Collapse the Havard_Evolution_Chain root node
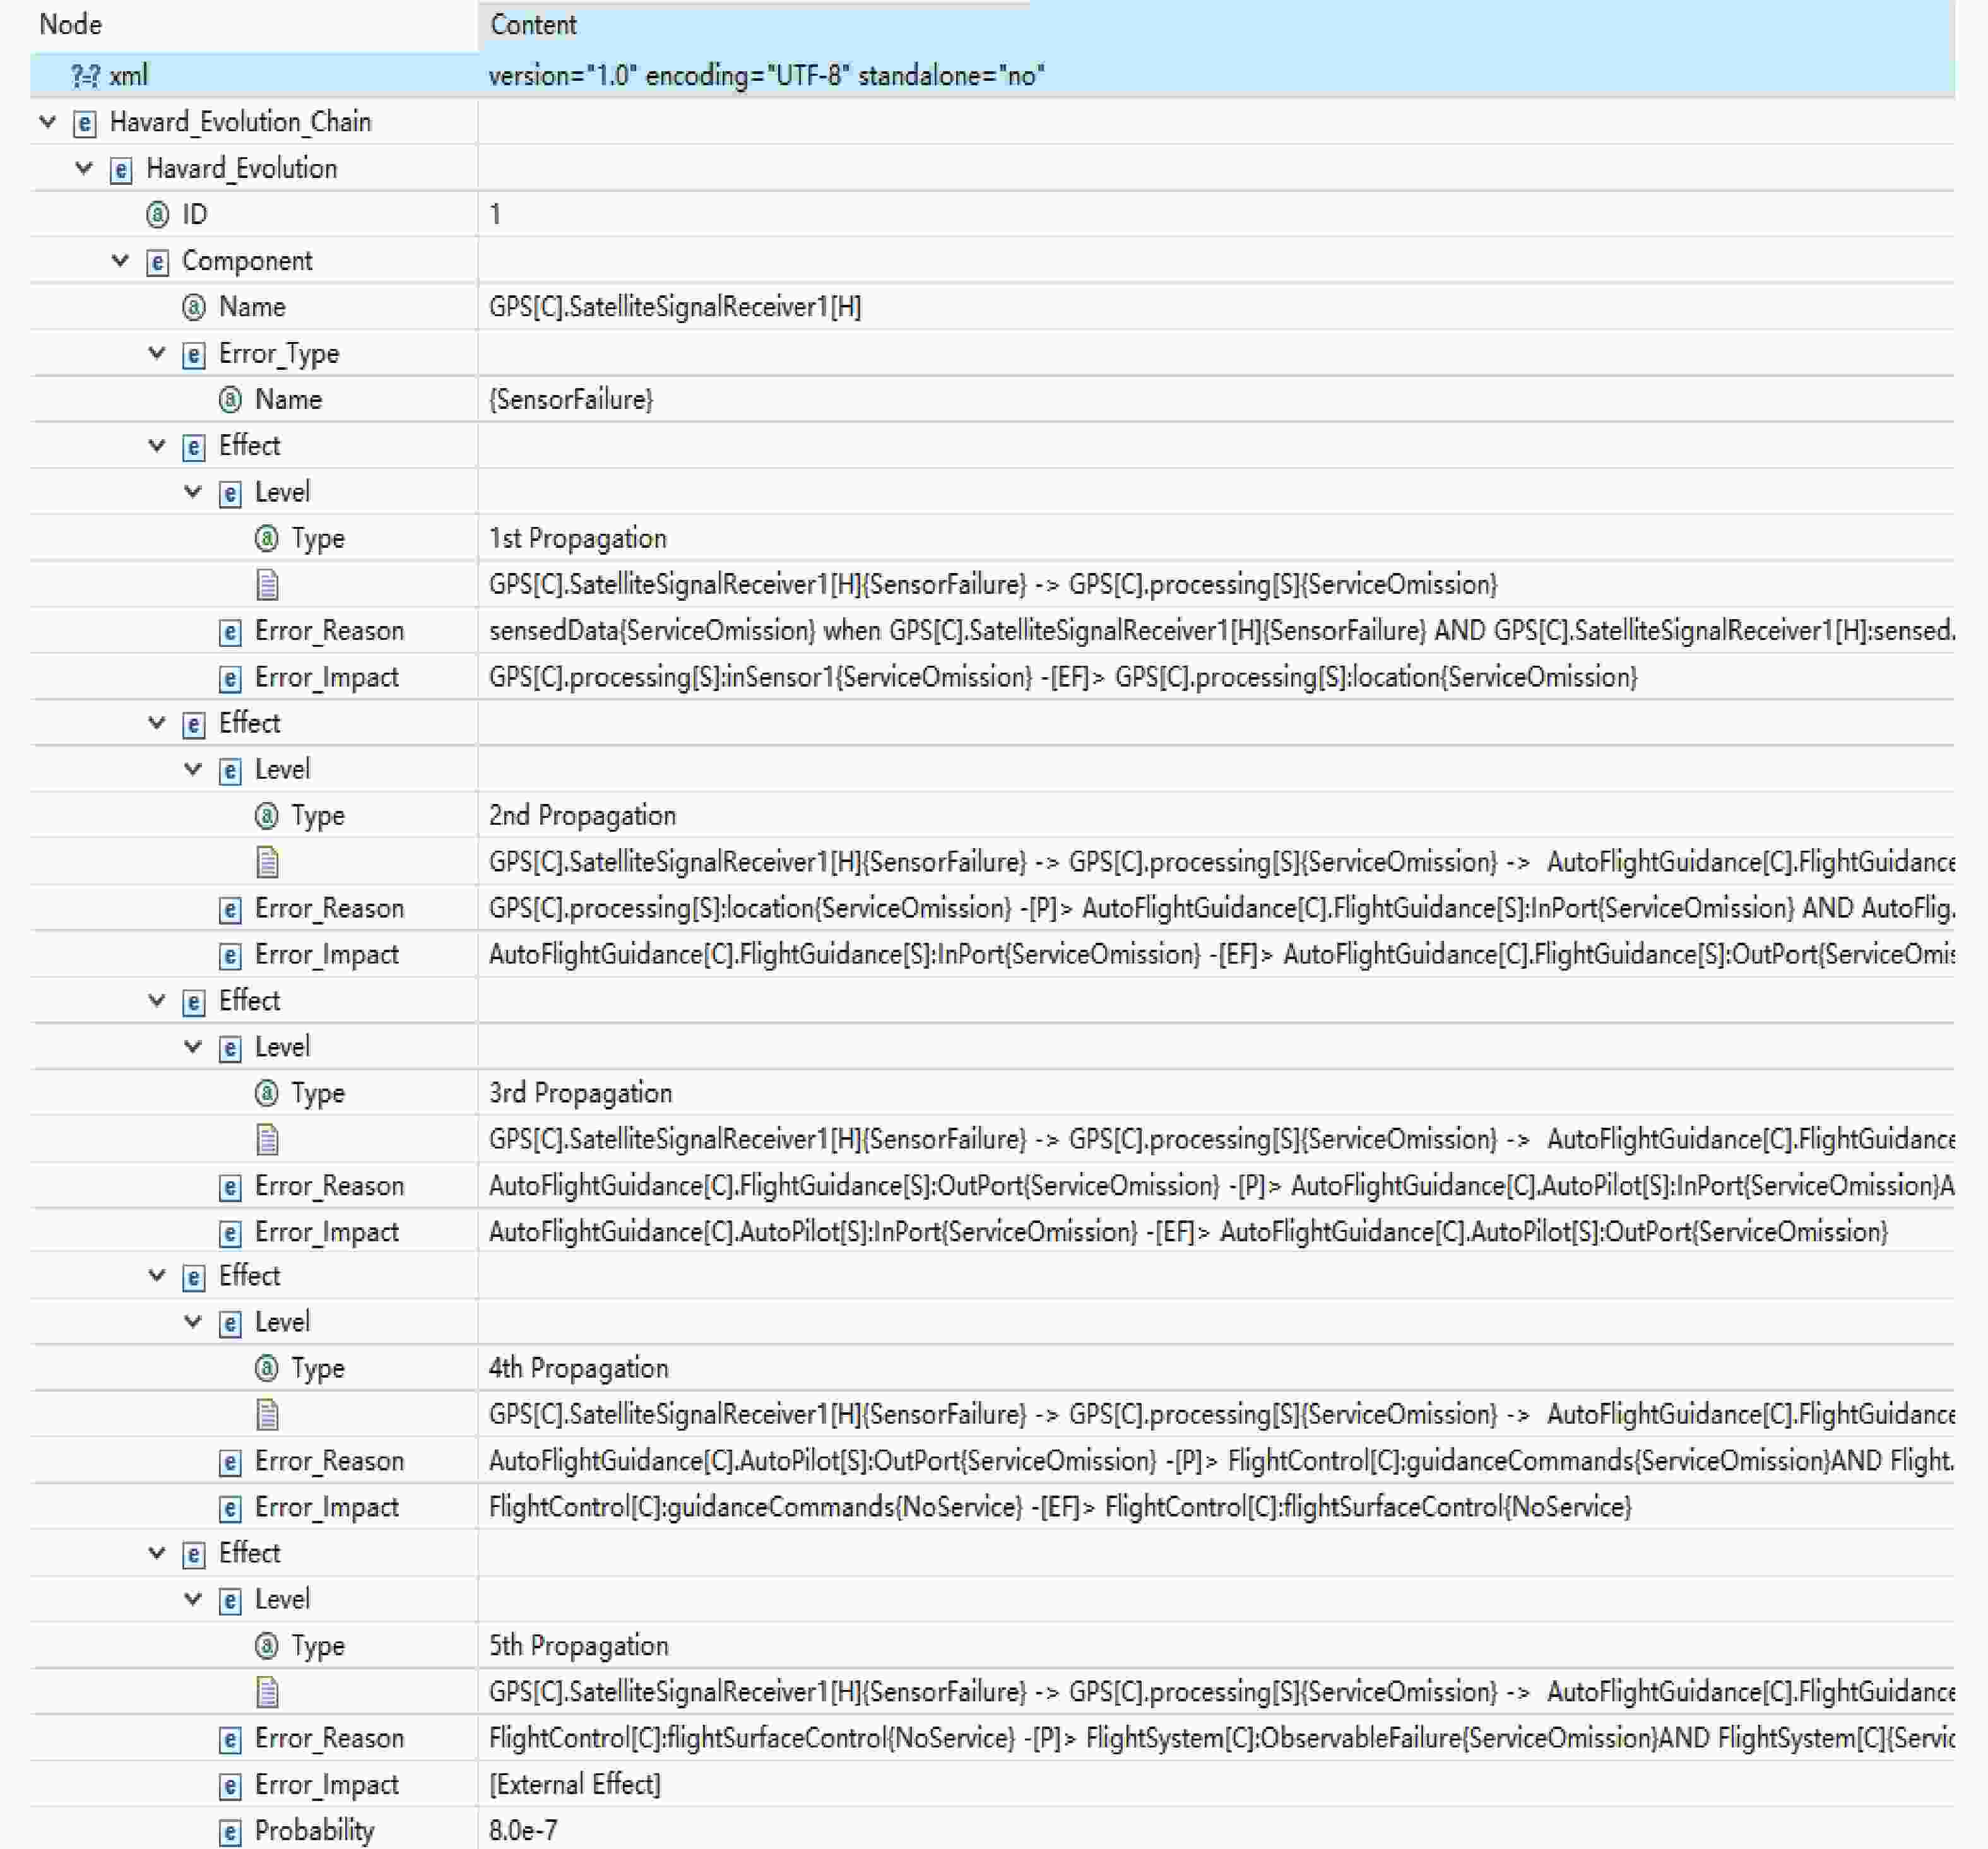1988x1849 pixels. coord(48,122)
